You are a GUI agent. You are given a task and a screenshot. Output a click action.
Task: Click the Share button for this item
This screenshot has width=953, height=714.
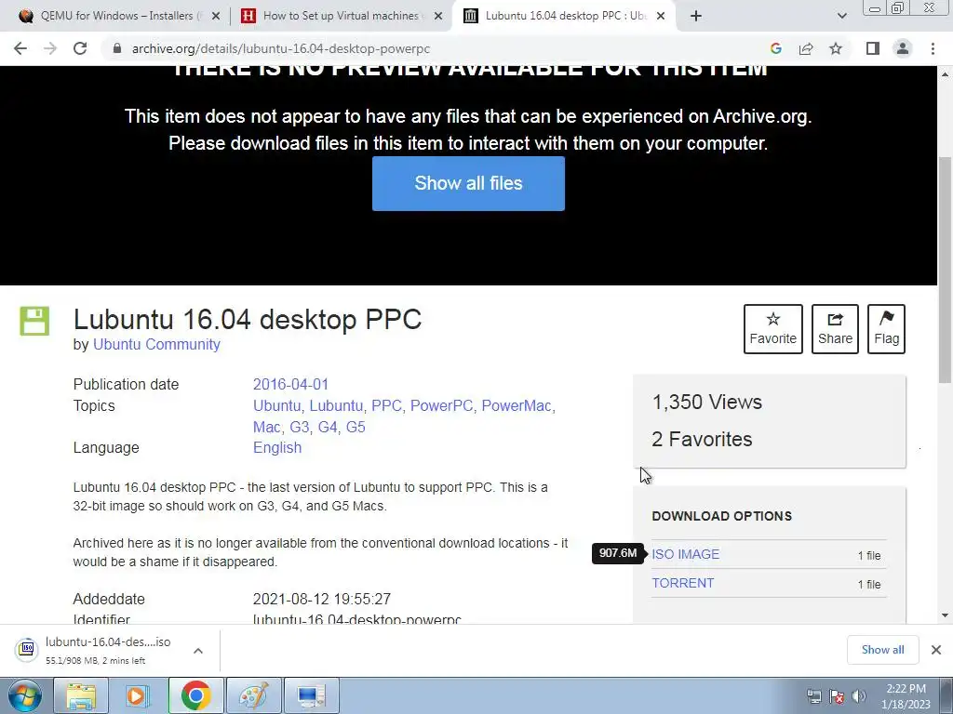coord(835,329)
